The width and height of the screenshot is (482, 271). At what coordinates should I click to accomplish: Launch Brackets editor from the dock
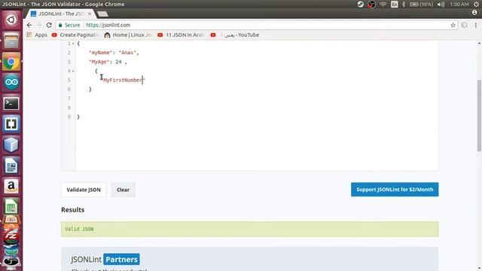coord(11,124)
